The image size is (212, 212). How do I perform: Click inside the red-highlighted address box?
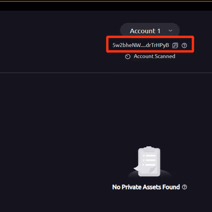point(150,44)
